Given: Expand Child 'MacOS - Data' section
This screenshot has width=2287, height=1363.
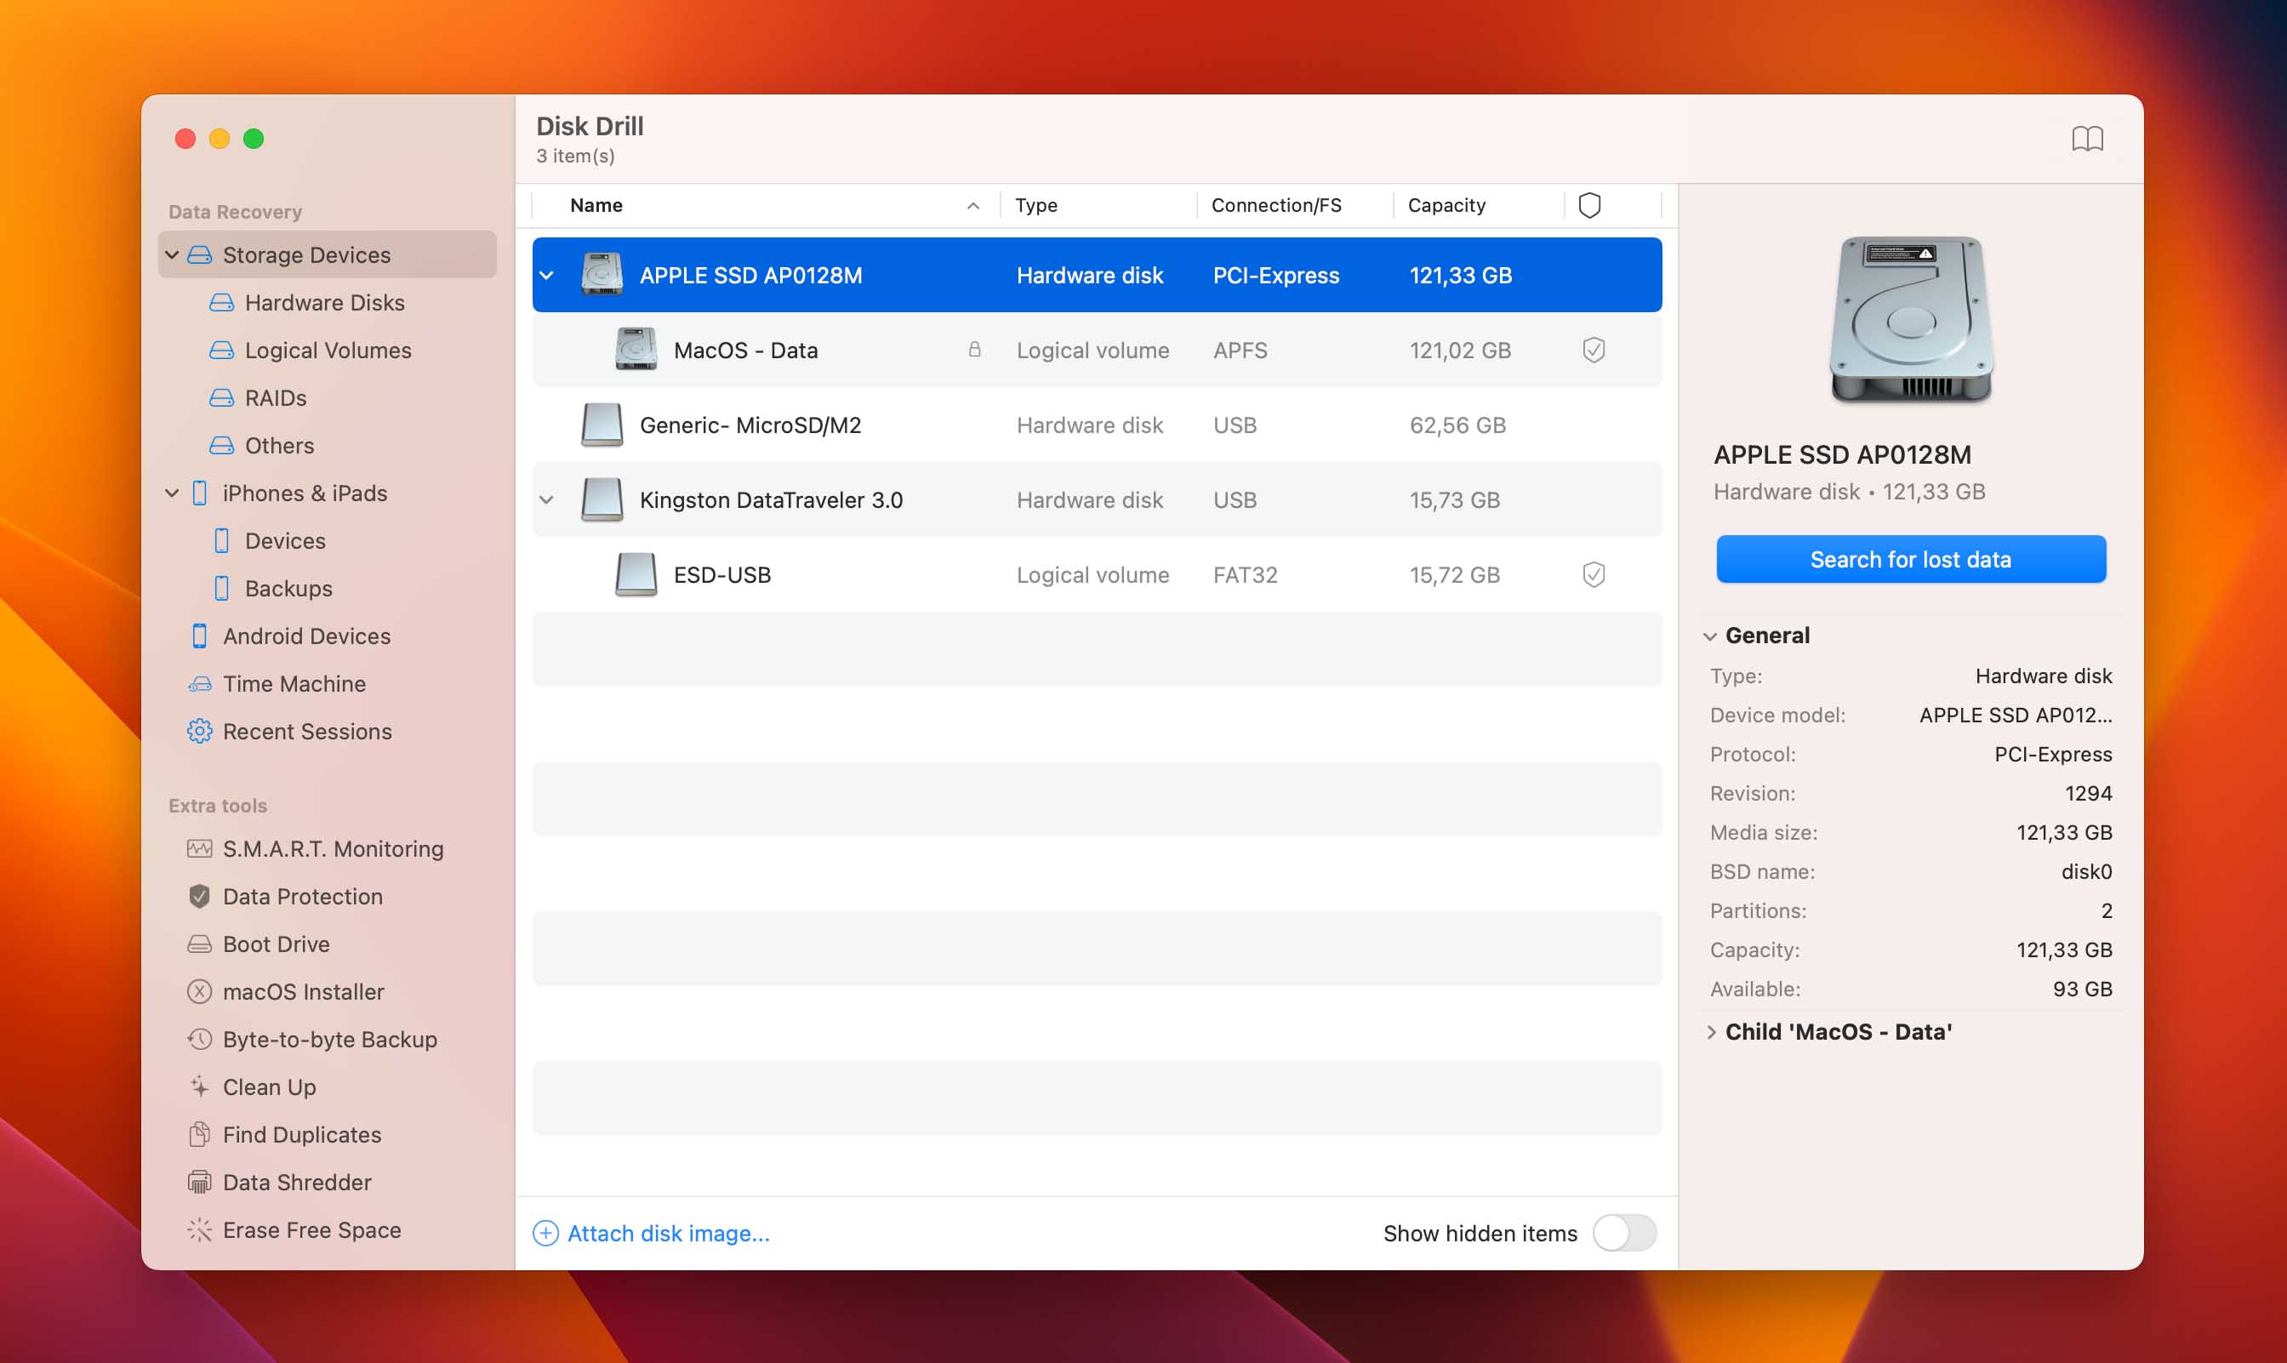Looking at the screenshot, I should pyautogui.click(x=1710, y=1032).
